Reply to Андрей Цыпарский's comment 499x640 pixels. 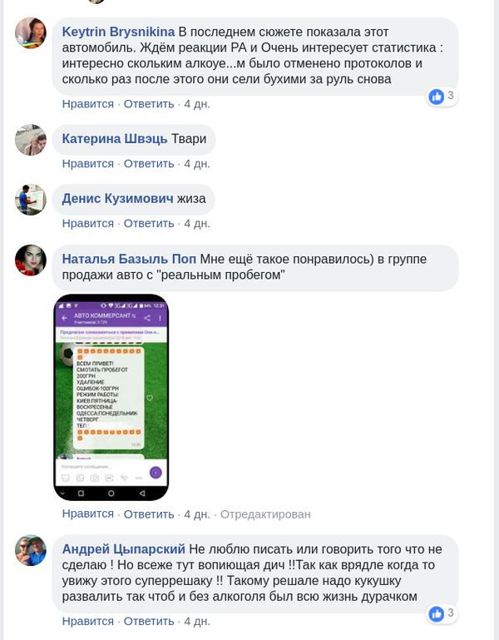point(149,621)
